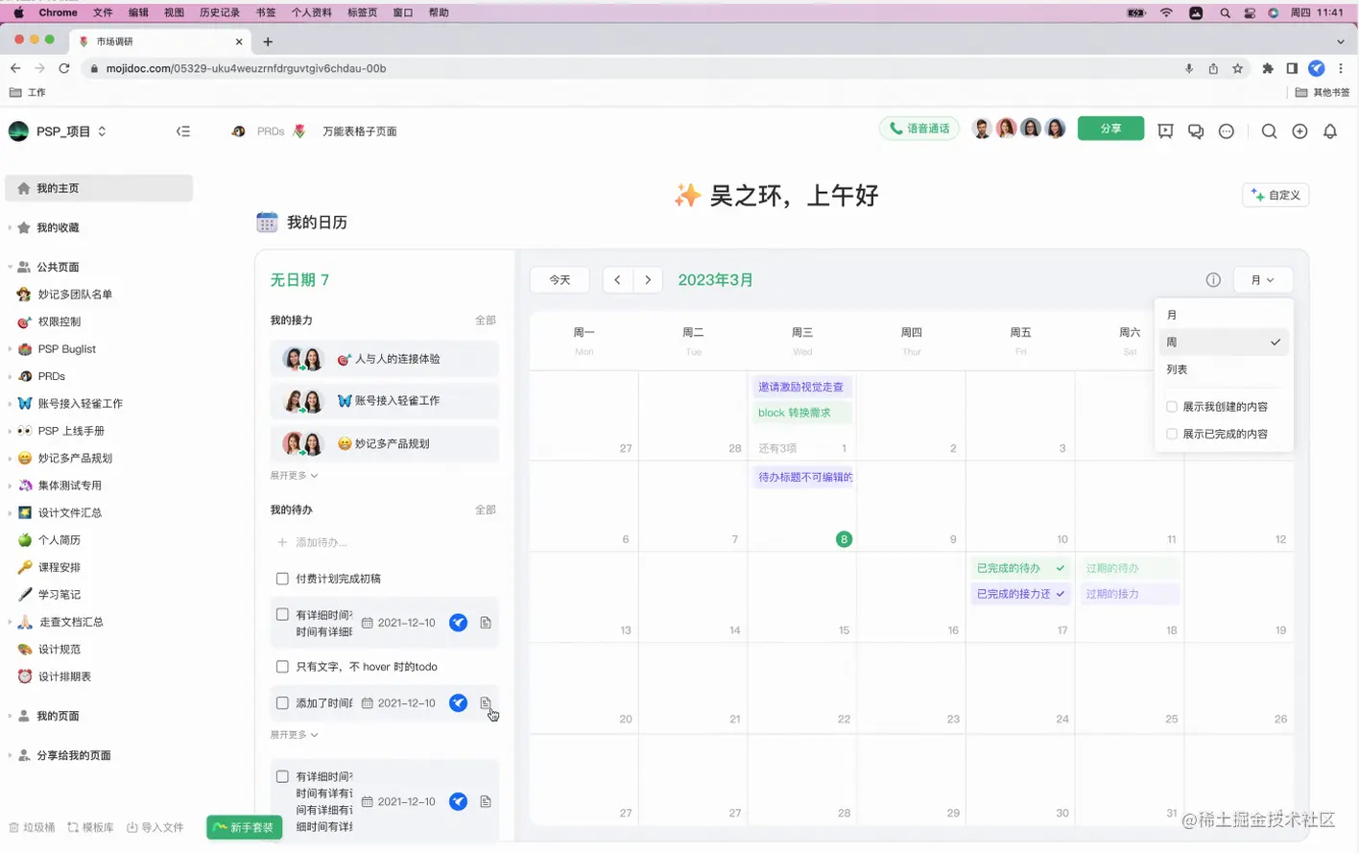This screenshot has height=853, width=1359.
Task: Open new browser tab with plus
Action: 268,41
